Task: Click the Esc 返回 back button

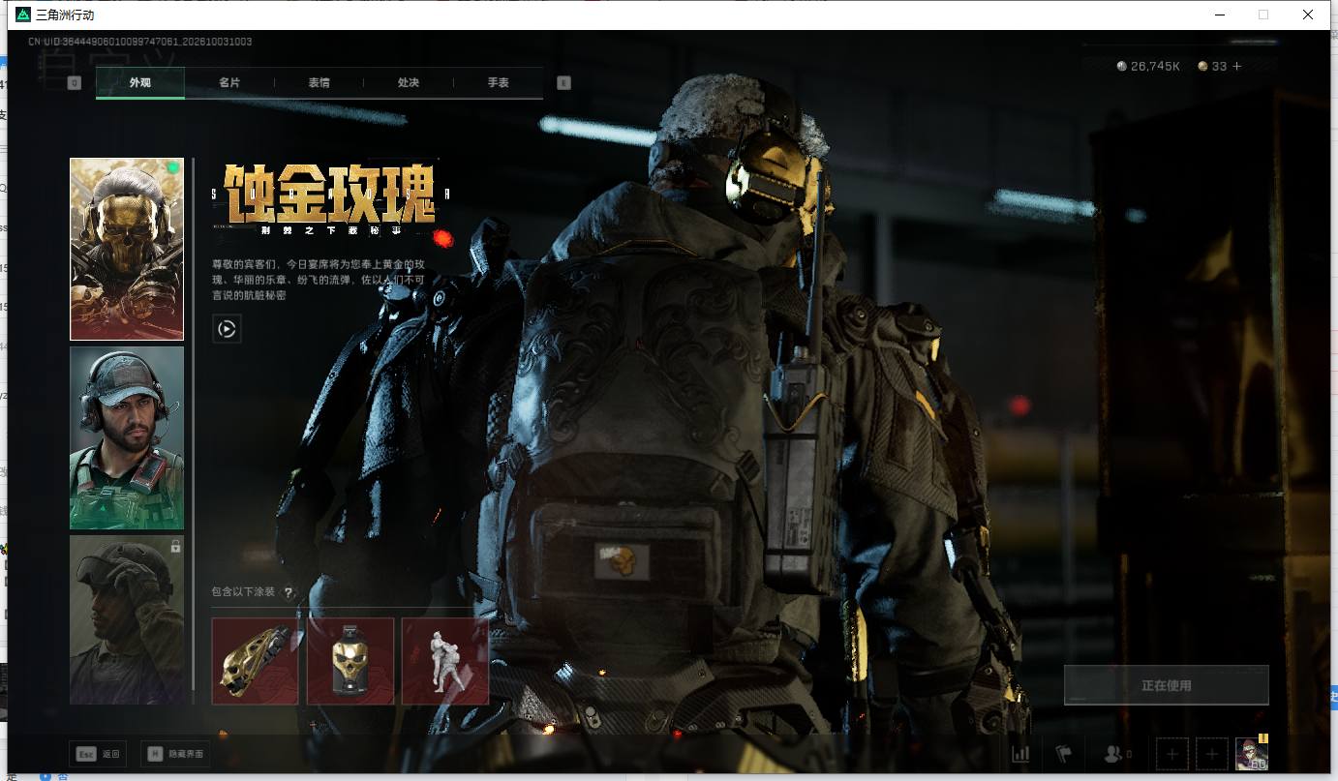Action: (100, 754)
